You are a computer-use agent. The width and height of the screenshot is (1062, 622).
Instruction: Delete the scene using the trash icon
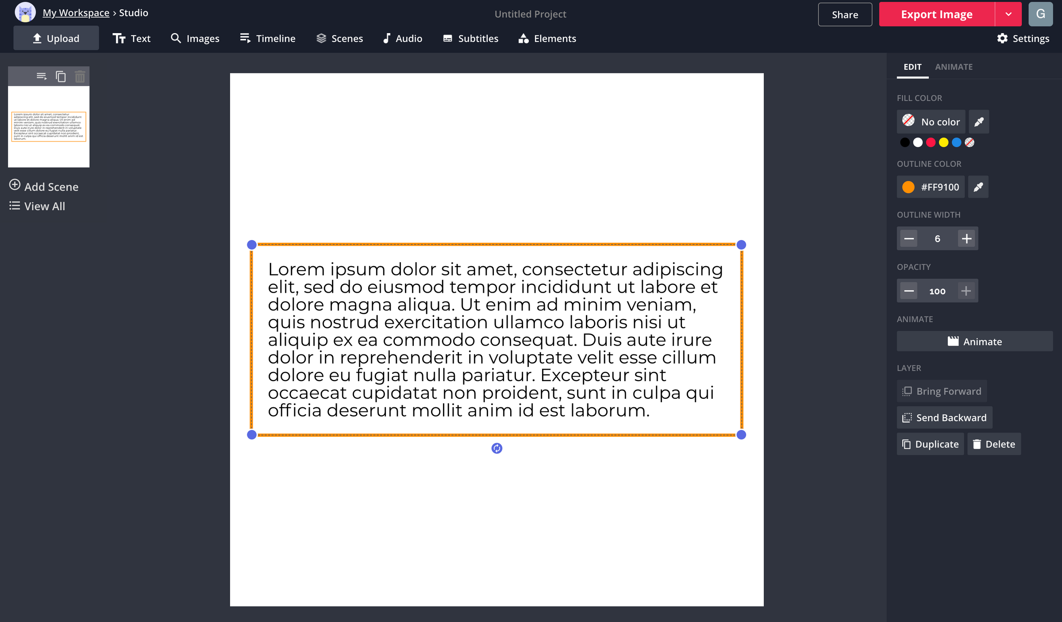coord(80,76)
